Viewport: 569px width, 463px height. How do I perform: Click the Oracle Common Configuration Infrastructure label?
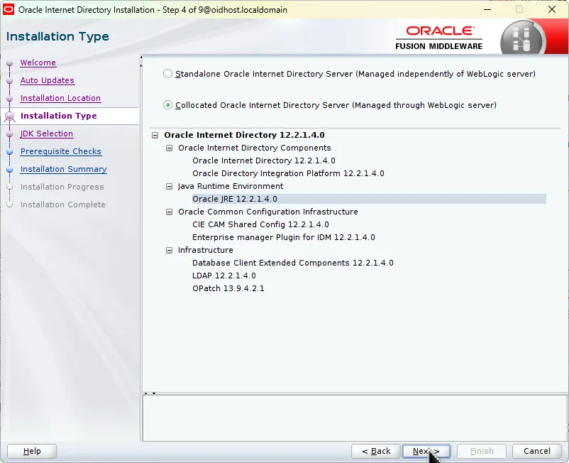[x=267, y=212]
